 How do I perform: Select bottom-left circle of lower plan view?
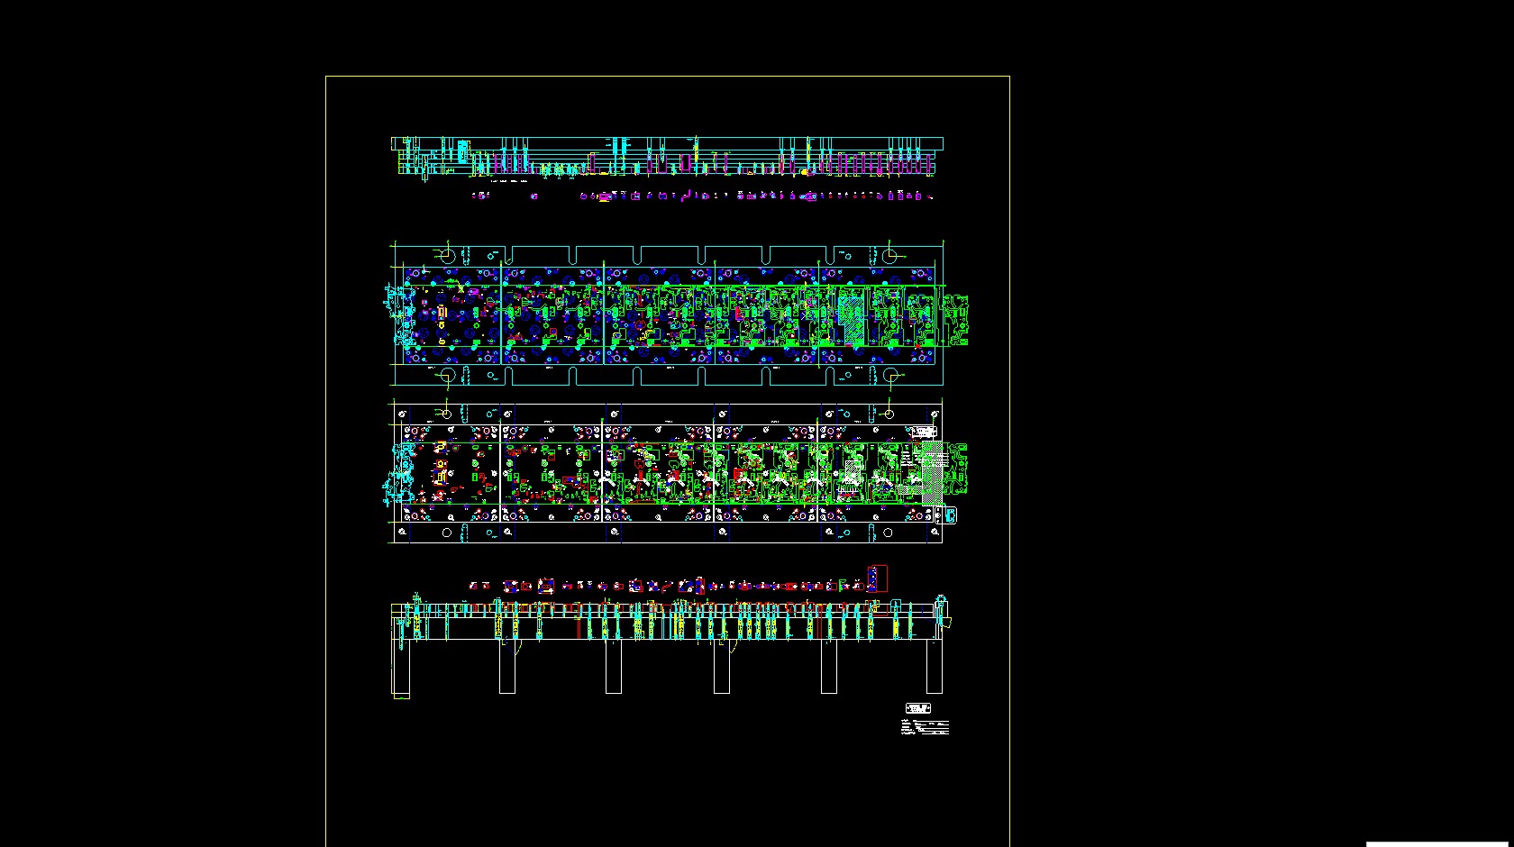(447, 533)
